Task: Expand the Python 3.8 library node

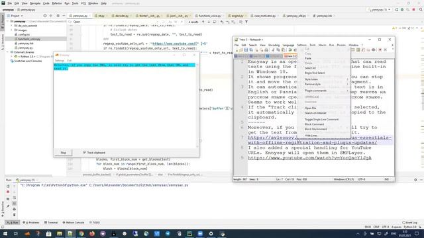Action: point(12,57)
